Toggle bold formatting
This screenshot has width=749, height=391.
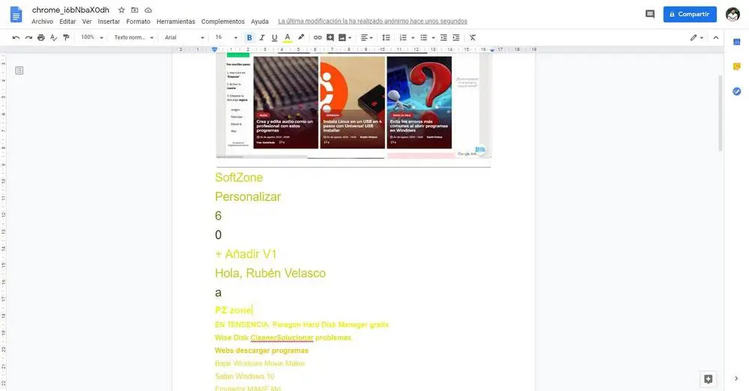(249, 37)
